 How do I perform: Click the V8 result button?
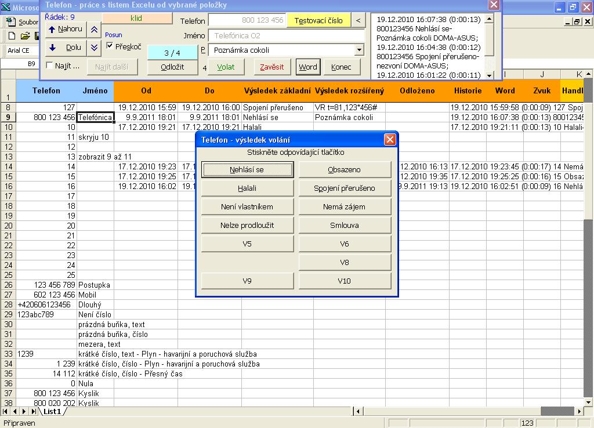tap(345, 263)
